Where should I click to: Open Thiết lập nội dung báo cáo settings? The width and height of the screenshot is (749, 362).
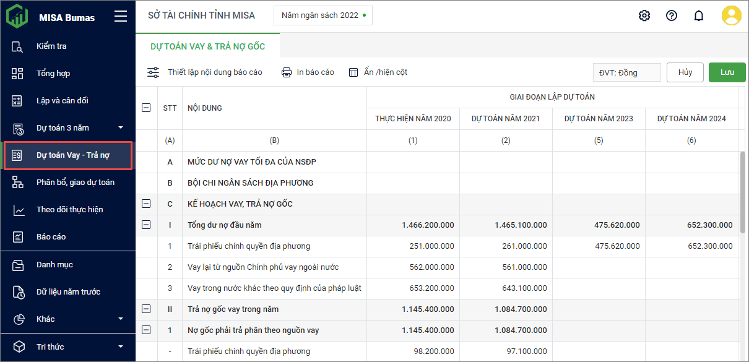[x=205, y=72]
